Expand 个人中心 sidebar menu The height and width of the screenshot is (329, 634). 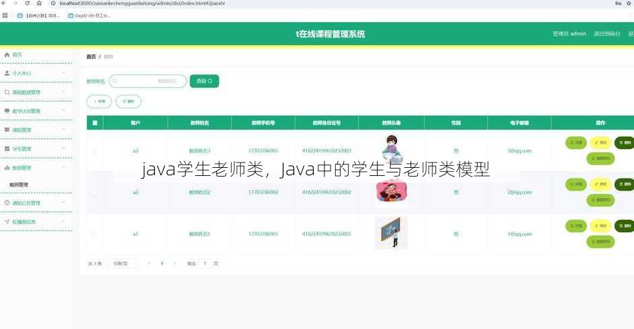(36, 73)
